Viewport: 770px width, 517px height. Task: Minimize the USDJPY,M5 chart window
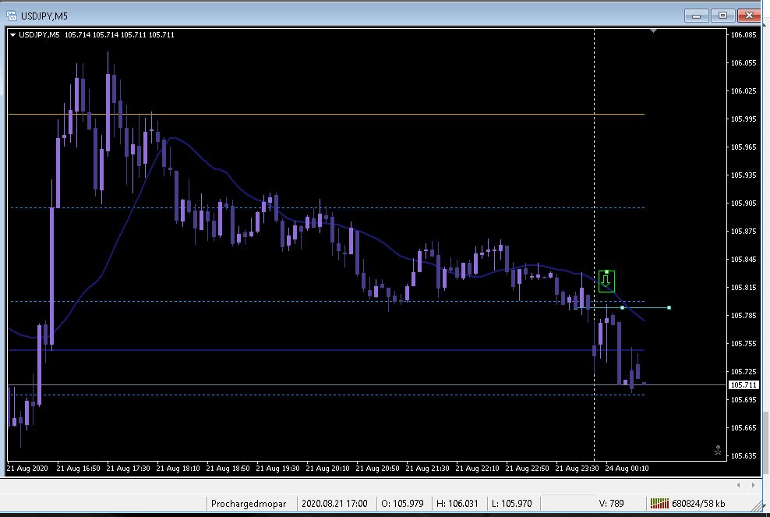click(x=696, y=16)
